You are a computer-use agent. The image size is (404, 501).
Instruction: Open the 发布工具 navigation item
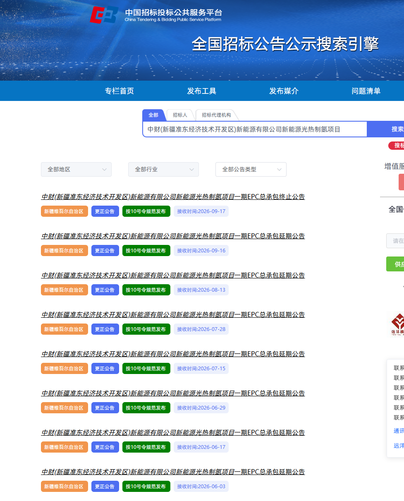point(202,91)
